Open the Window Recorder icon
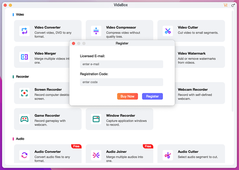The image size is (239, 170). point(96,119)
